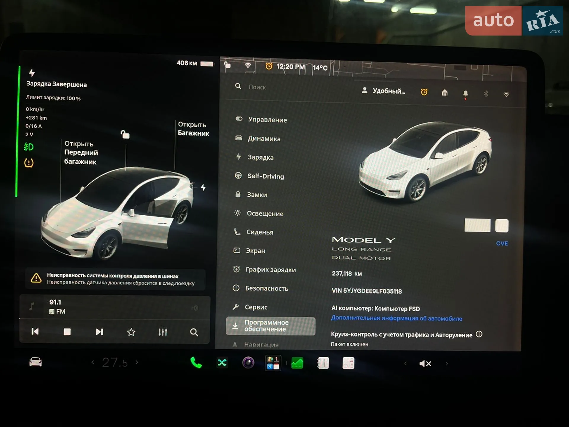The image size is (569, 427).
Task: Skip to previous radio station
Action: pyautogui.click(x=35, y=331)
